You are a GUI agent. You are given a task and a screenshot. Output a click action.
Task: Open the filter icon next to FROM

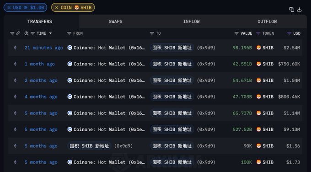tap(69, 33)
